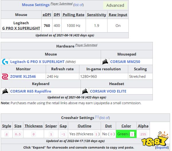172x151 pixels.
Task: Click the Dot 'No (0)' cell
Action: [108, 134]
